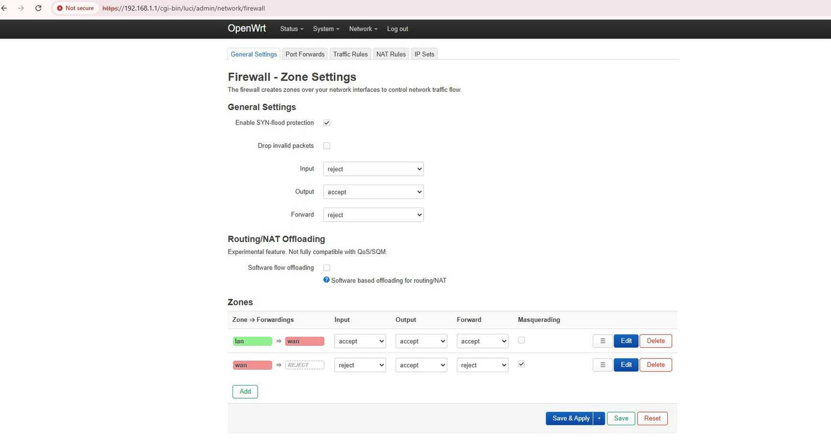The width and height of the screenshot is (831, 441).
Task: Click the Firewall - Zone Settings heading
Action: pyautogui.click(x=292, y=77)
